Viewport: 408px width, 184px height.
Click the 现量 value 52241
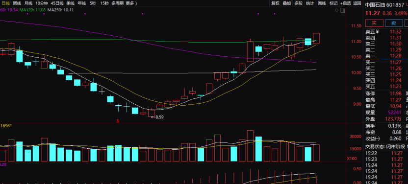[394, 113]
